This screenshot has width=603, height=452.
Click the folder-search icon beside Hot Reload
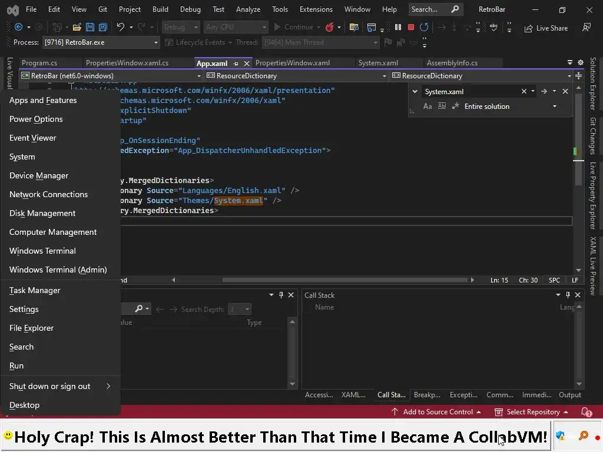coord(354,27)
